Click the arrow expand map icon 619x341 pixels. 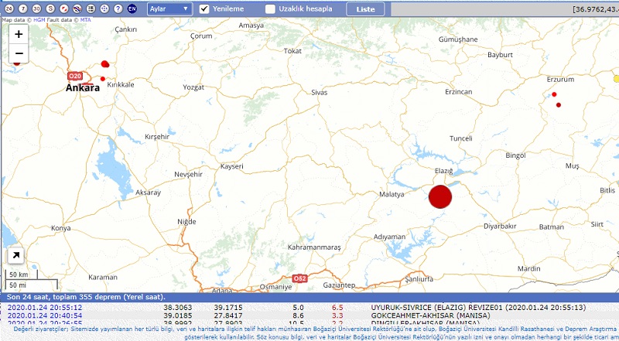15,256
